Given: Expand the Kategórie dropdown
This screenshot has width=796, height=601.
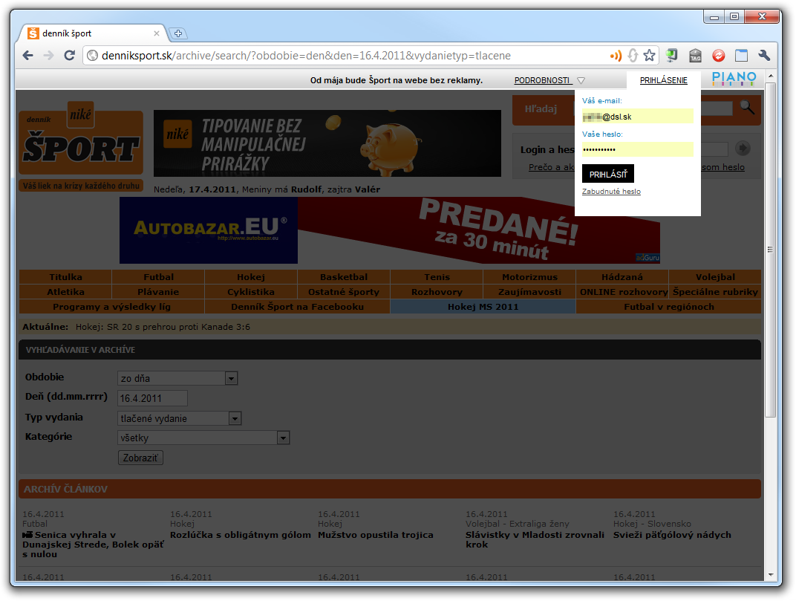Looking at the screenshot, I should [x=283, y=438].
